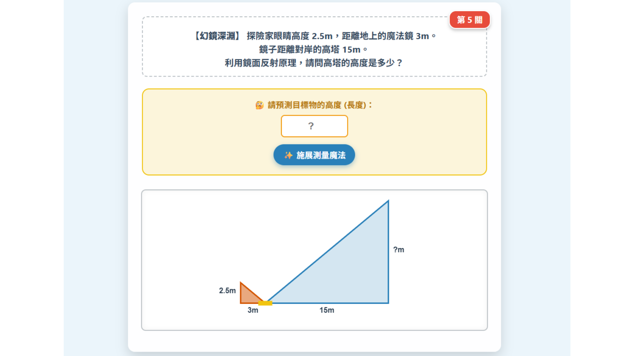Click the 第 5 關 level badge

coord(470,20)
